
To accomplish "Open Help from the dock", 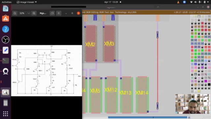I will coord(6,29).
